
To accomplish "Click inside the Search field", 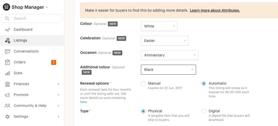I will pos(31,18).
